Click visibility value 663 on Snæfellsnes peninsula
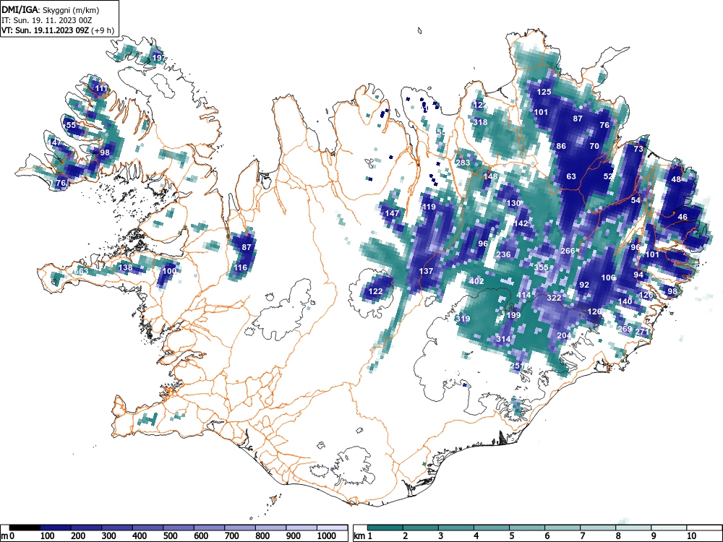The height and width of the screenshot is (542, 723). click(x=81, y=271)
